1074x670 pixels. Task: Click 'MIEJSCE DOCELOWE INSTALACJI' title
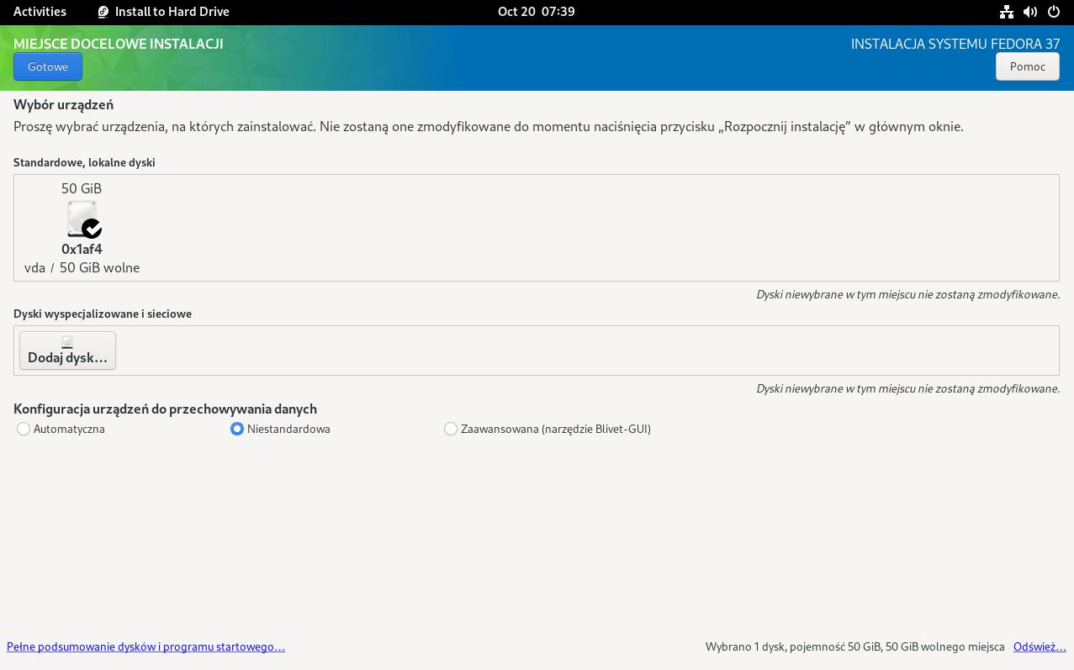pos(119,44)
